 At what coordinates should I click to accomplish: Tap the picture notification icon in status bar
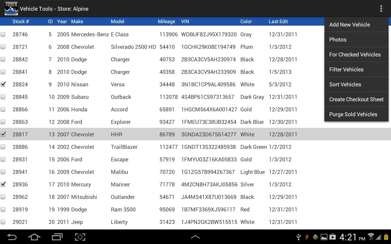coord(324,237)
